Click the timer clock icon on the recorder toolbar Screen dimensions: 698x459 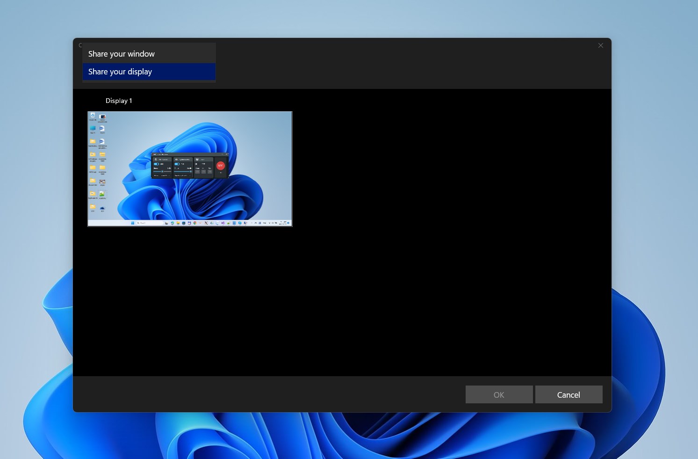pyautogui.click(x=197, y=160)
